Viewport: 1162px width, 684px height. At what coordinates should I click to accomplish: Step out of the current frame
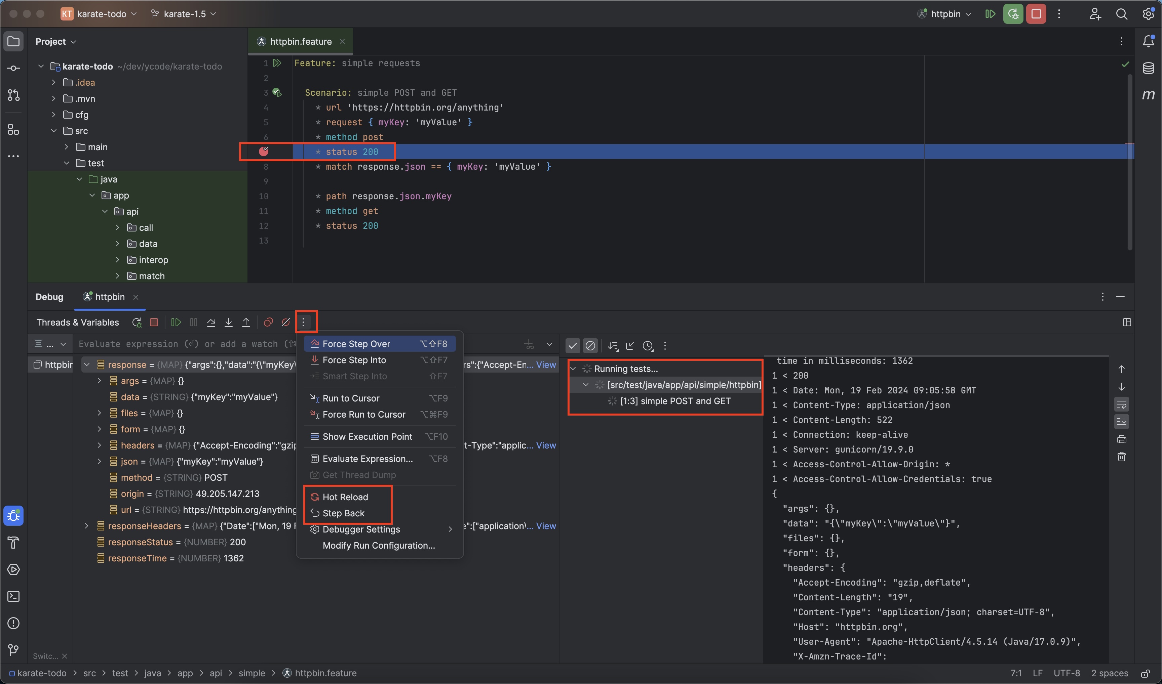coord(246,322)
